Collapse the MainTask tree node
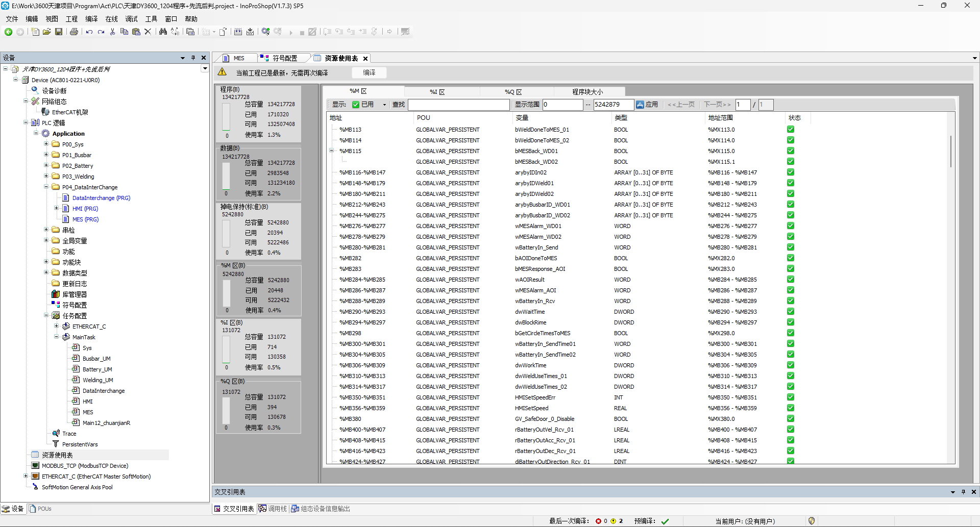This screenshot has width=980, height=527. 56,337
